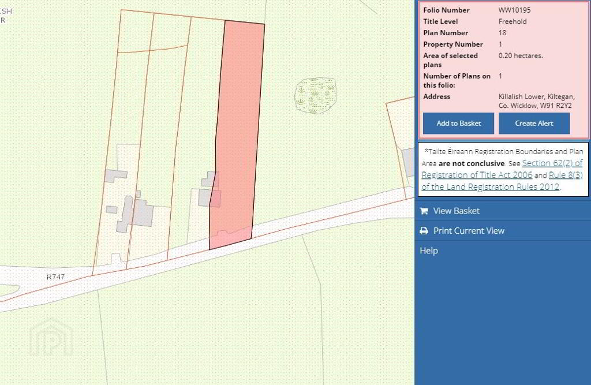Select the large grey building near the road
This screenshot has height=385, width=591.
click(x=137, y=214)
